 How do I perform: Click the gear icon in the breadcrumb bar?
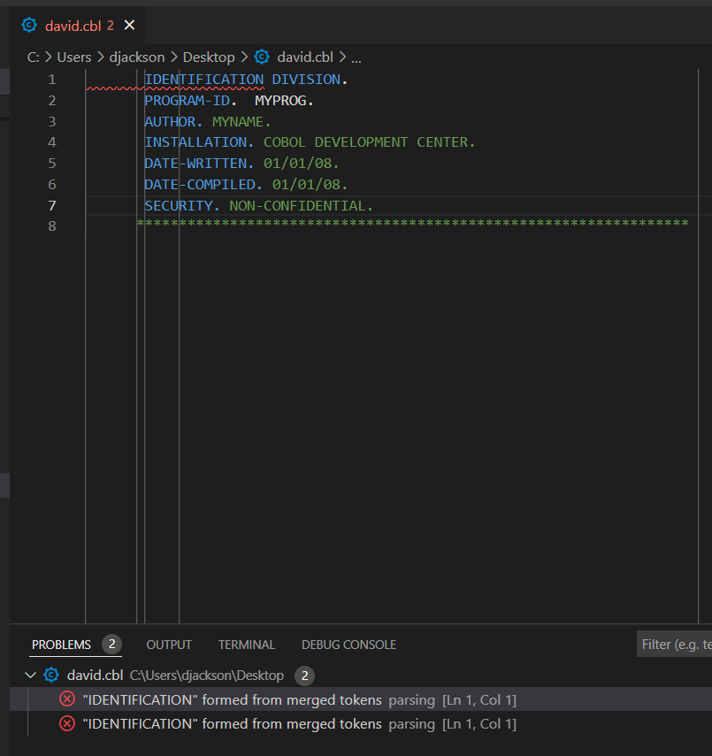tap(262, 57)
